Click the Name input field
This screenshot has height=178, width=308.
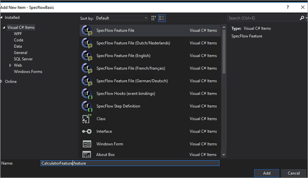point(130,163)
